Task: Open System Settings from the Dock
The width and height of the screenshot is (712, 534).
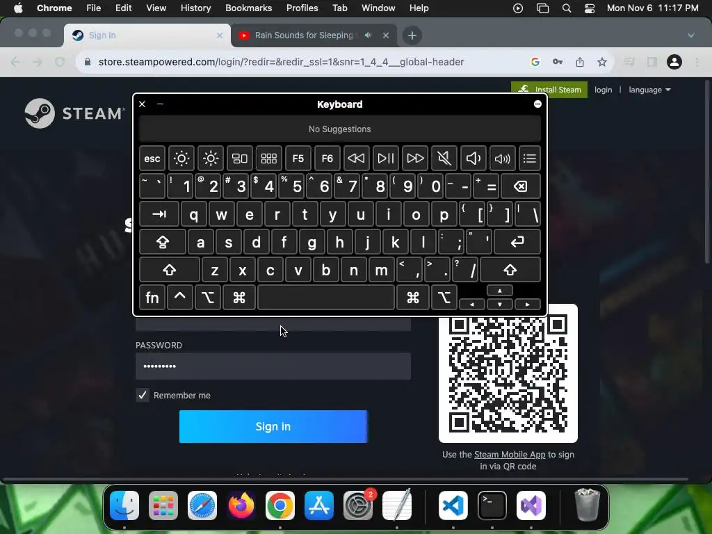Action: click(x=358, y=505)
